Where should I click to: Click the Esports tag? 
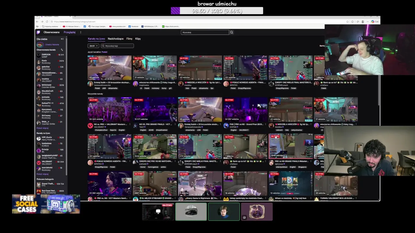click(x=113, y=130)
